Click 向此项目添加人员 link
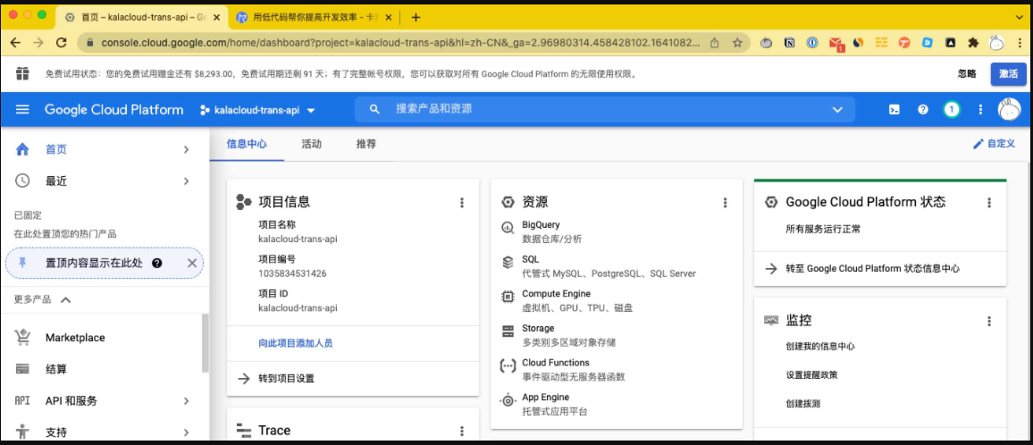The height and width of the screenshot is (445, 1033). (x=295, y=343)
